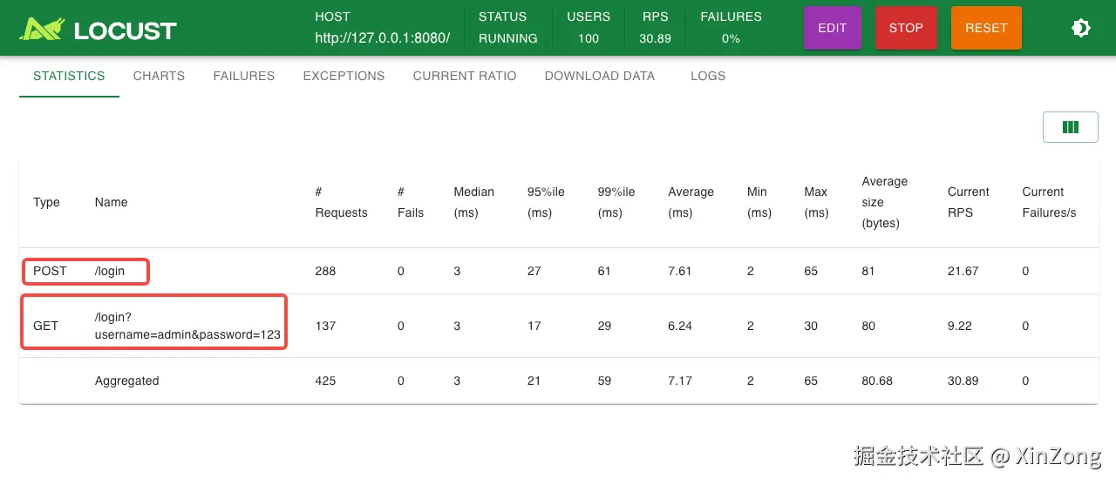The image size is (1116, 485).
Task: Sort by the Name column header
Action: (111, 202)
